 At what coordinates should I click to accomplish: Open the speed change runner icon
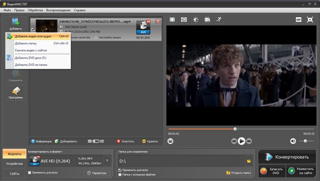tap(219, 20)
